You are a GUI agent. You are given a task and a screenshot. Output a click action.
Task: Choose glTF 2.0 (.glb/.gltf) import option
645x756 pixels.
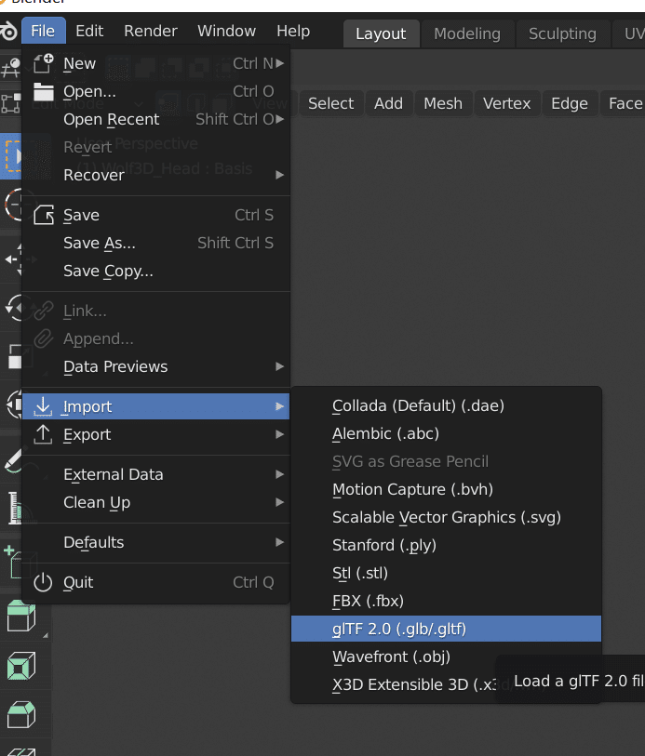399,629
